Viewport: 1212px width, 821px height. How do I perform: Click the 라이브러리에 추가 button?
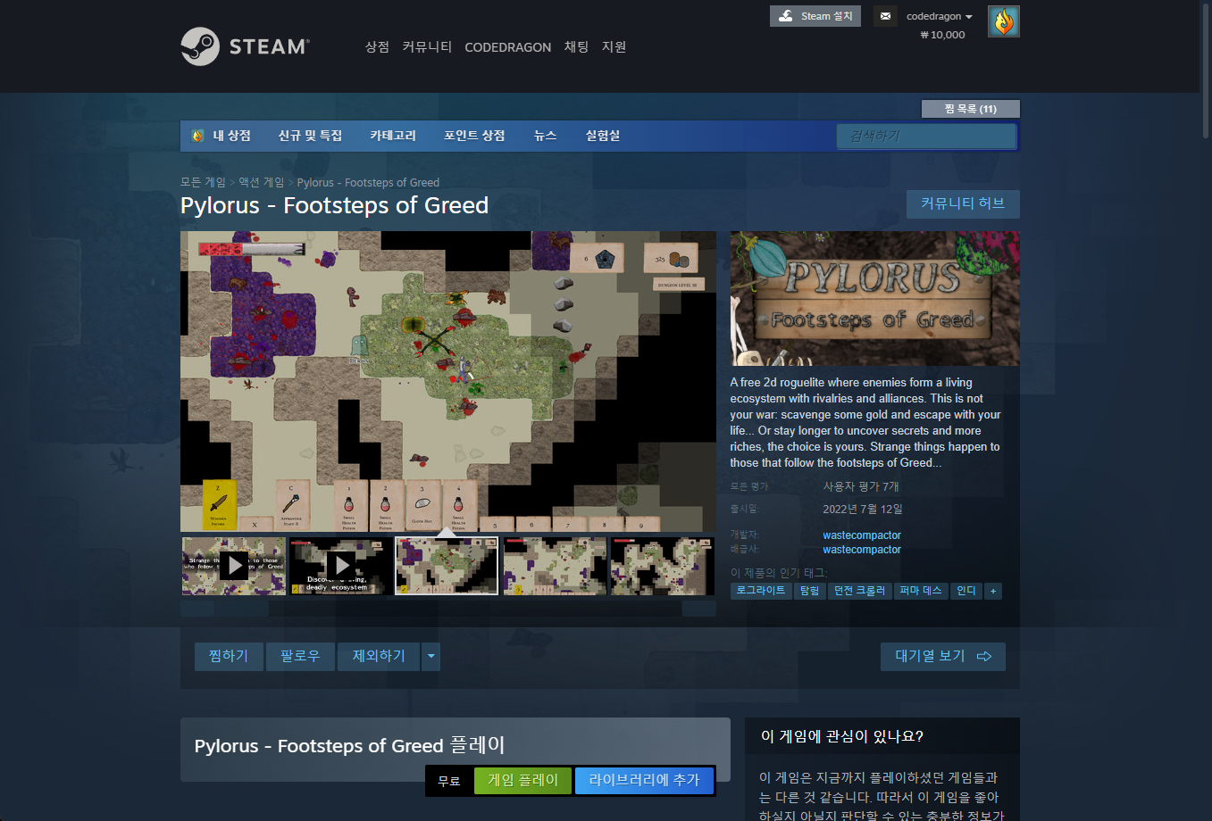(644, 781)
